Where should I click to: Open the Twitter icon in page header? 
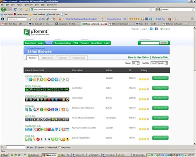[x=151, y=29]
